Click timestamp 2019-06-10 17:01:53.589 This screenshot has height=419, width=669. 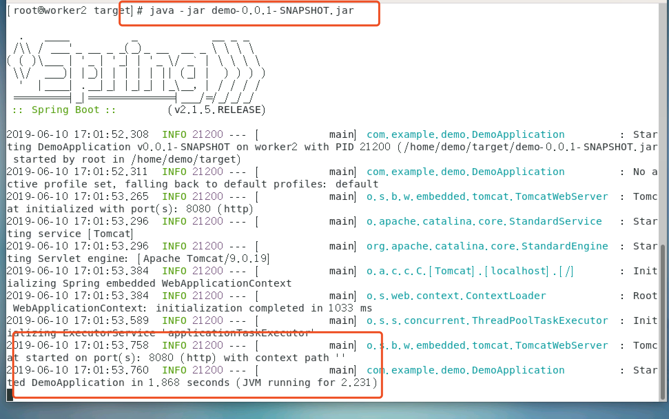click(78, 320)
